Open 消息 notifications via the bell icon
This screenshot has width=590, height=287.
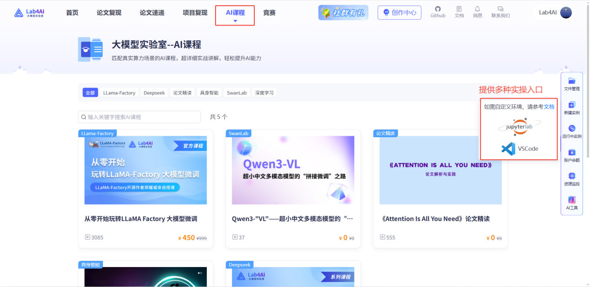click(477, 12)
